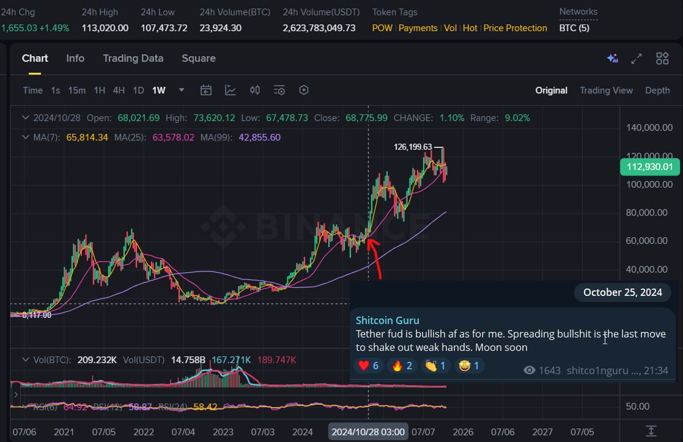Show the Depth chart view

[657, 90]
